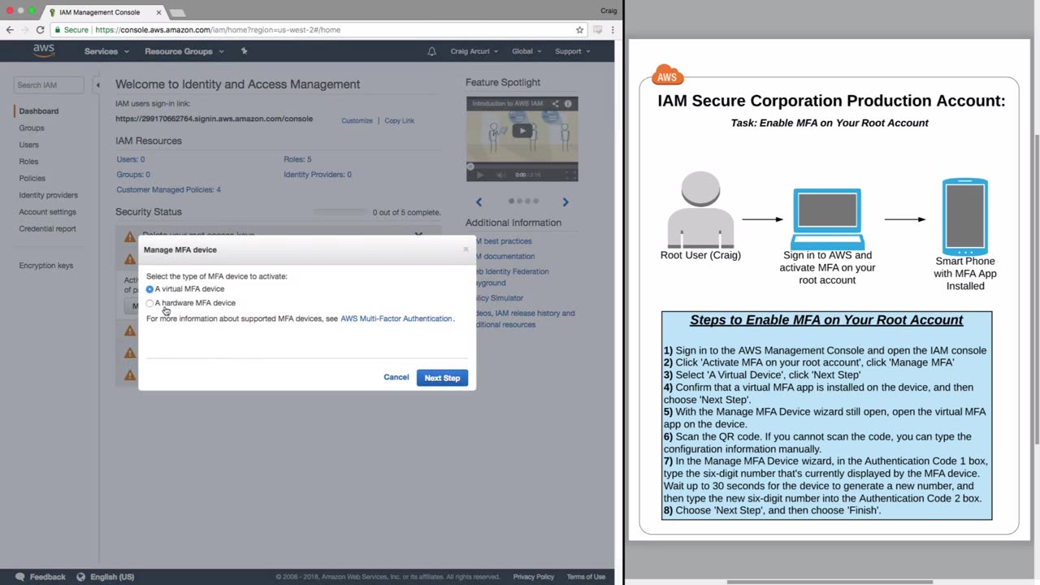This screenshot has width=1040, height=585.
Task: Open Encryption keys in the sidebar
Action: [x=46, y=266]
